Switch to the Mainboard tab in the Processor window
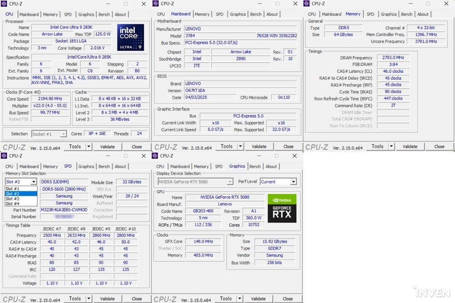This screenshot has width=455, height=303. click(x=29, y=15)
